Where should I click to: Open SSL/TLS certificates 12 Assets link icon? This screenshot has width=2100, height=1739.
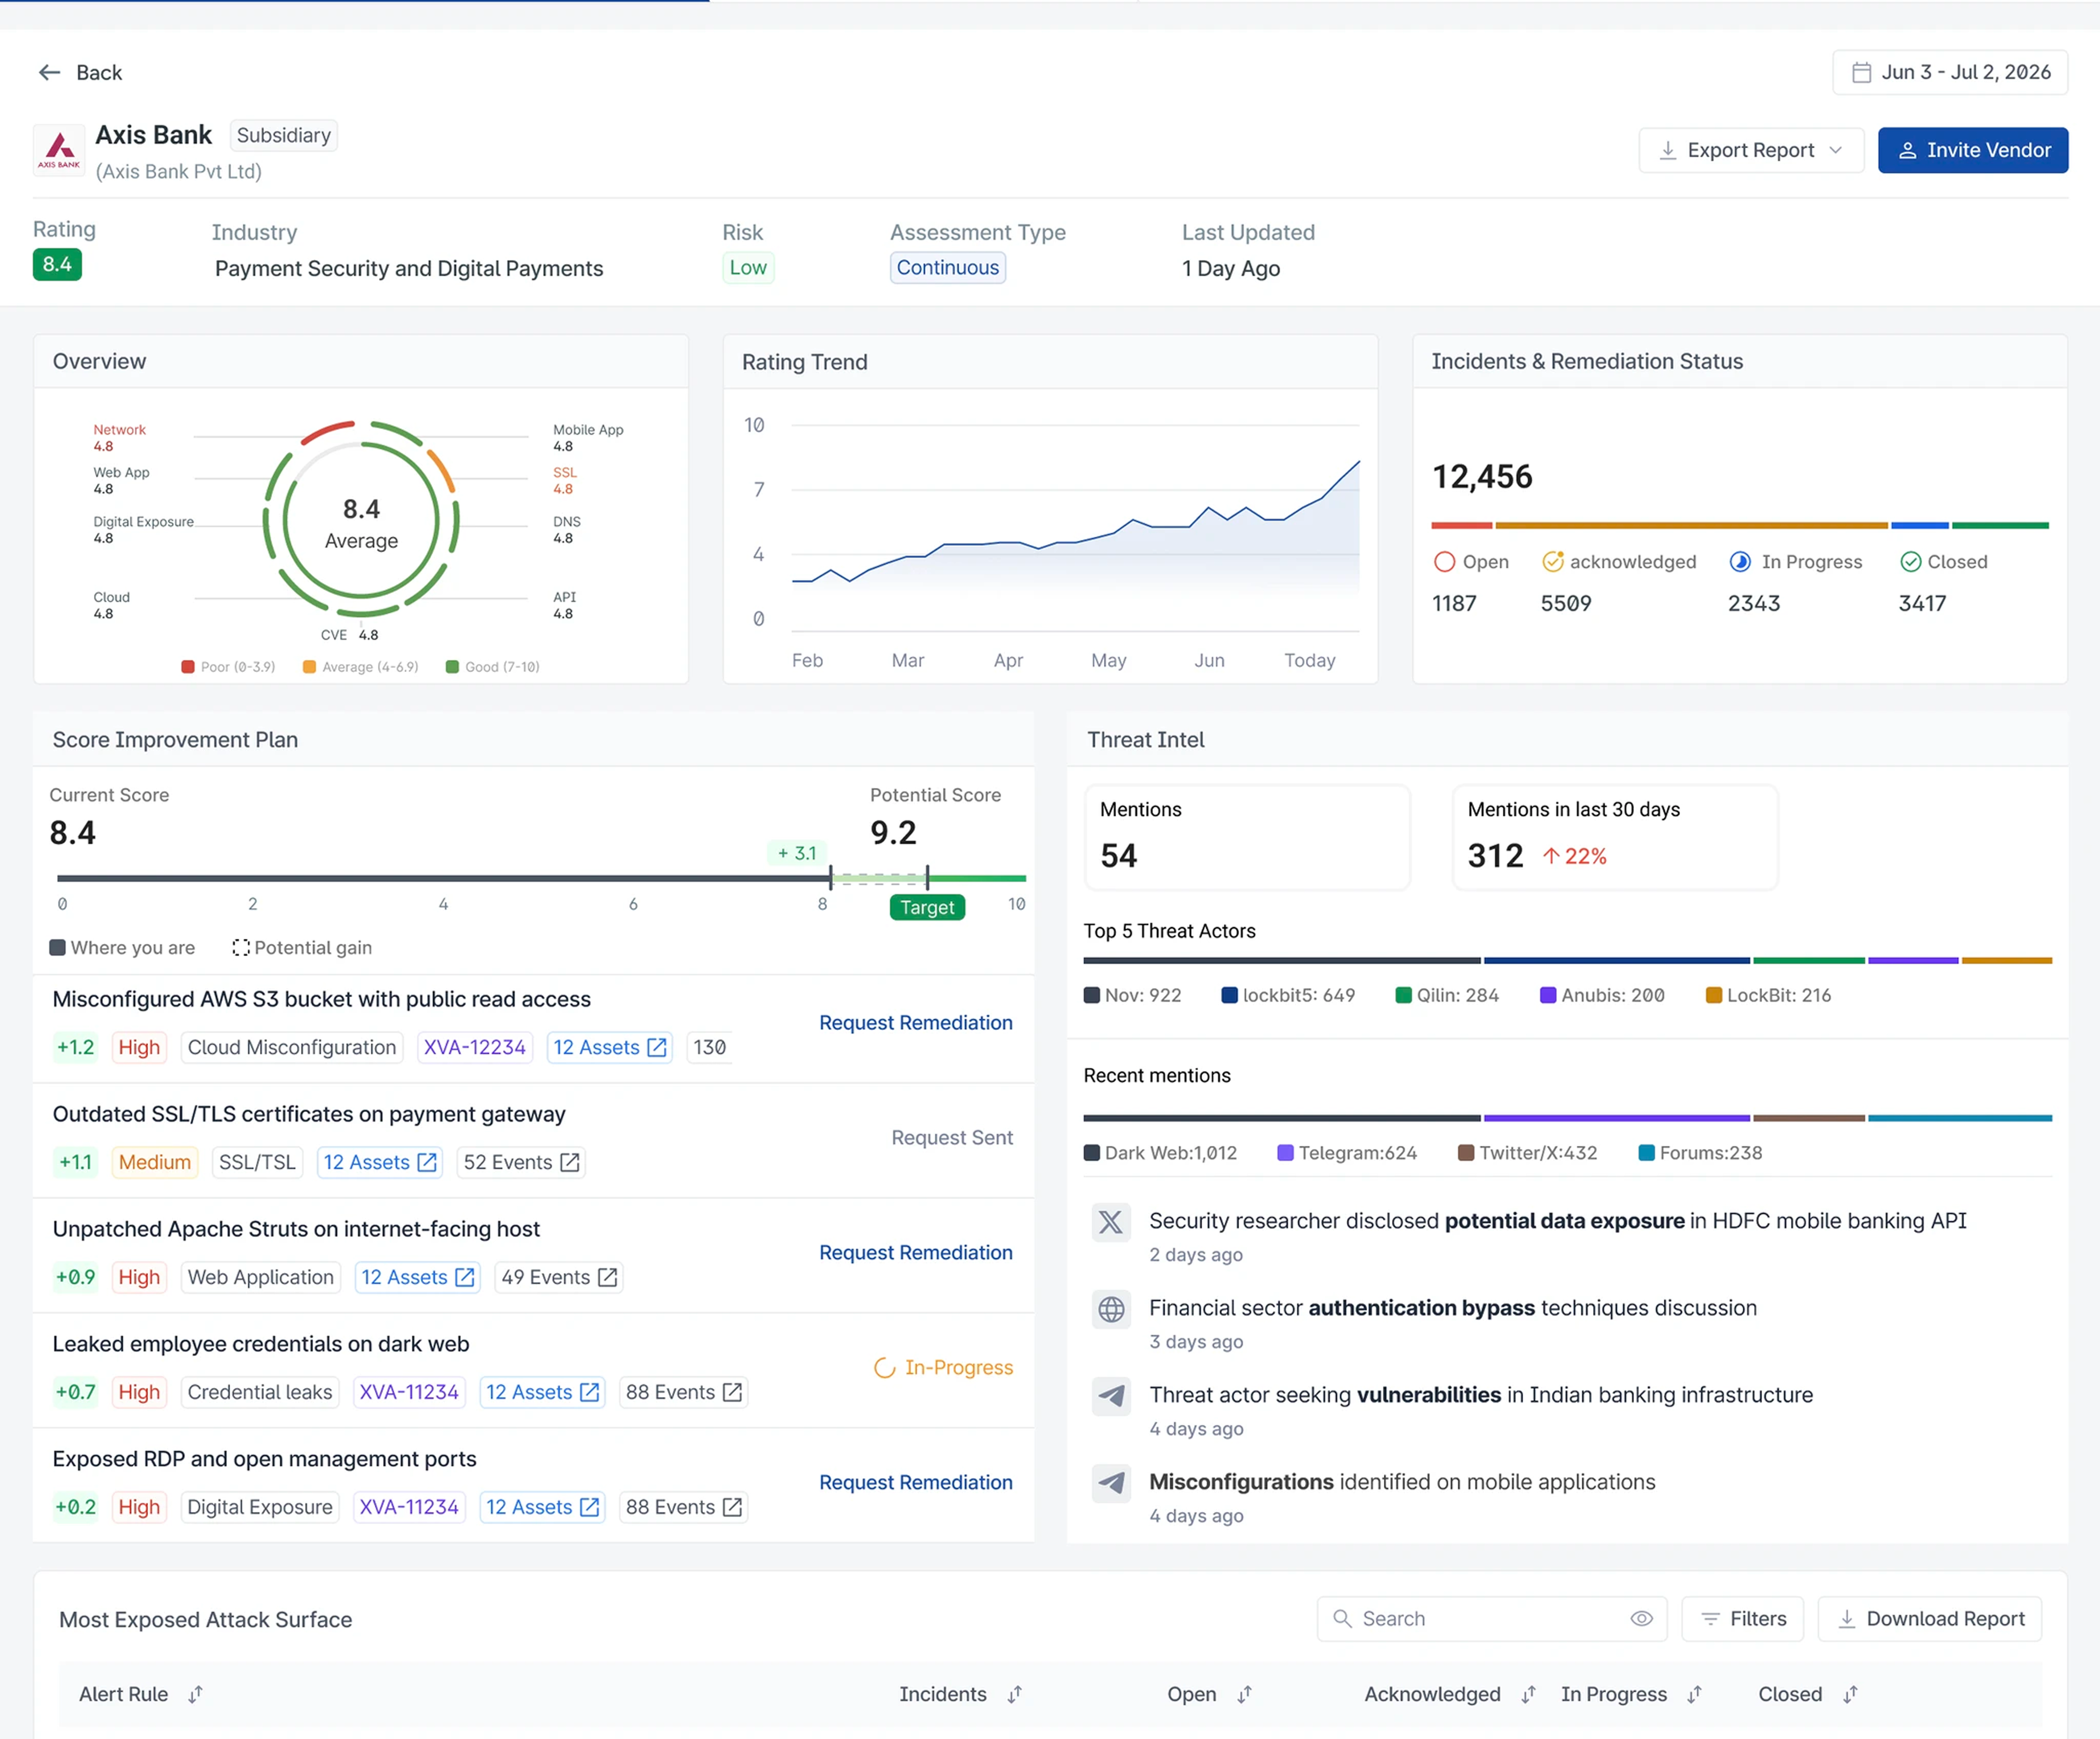(427, 1162)
